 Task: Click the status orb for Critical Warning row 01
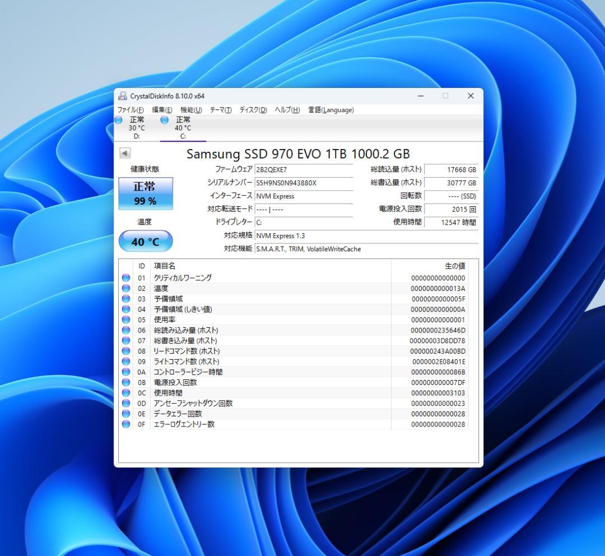[x=126, y=277]
